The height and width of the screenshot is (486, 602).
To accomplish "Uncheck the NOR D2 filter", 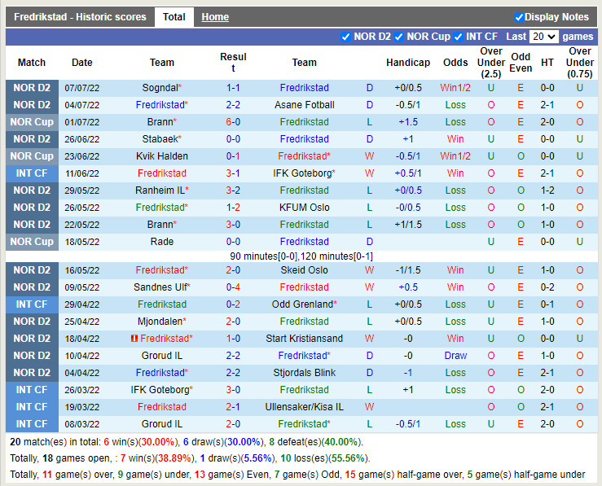I will click(345, 37).
